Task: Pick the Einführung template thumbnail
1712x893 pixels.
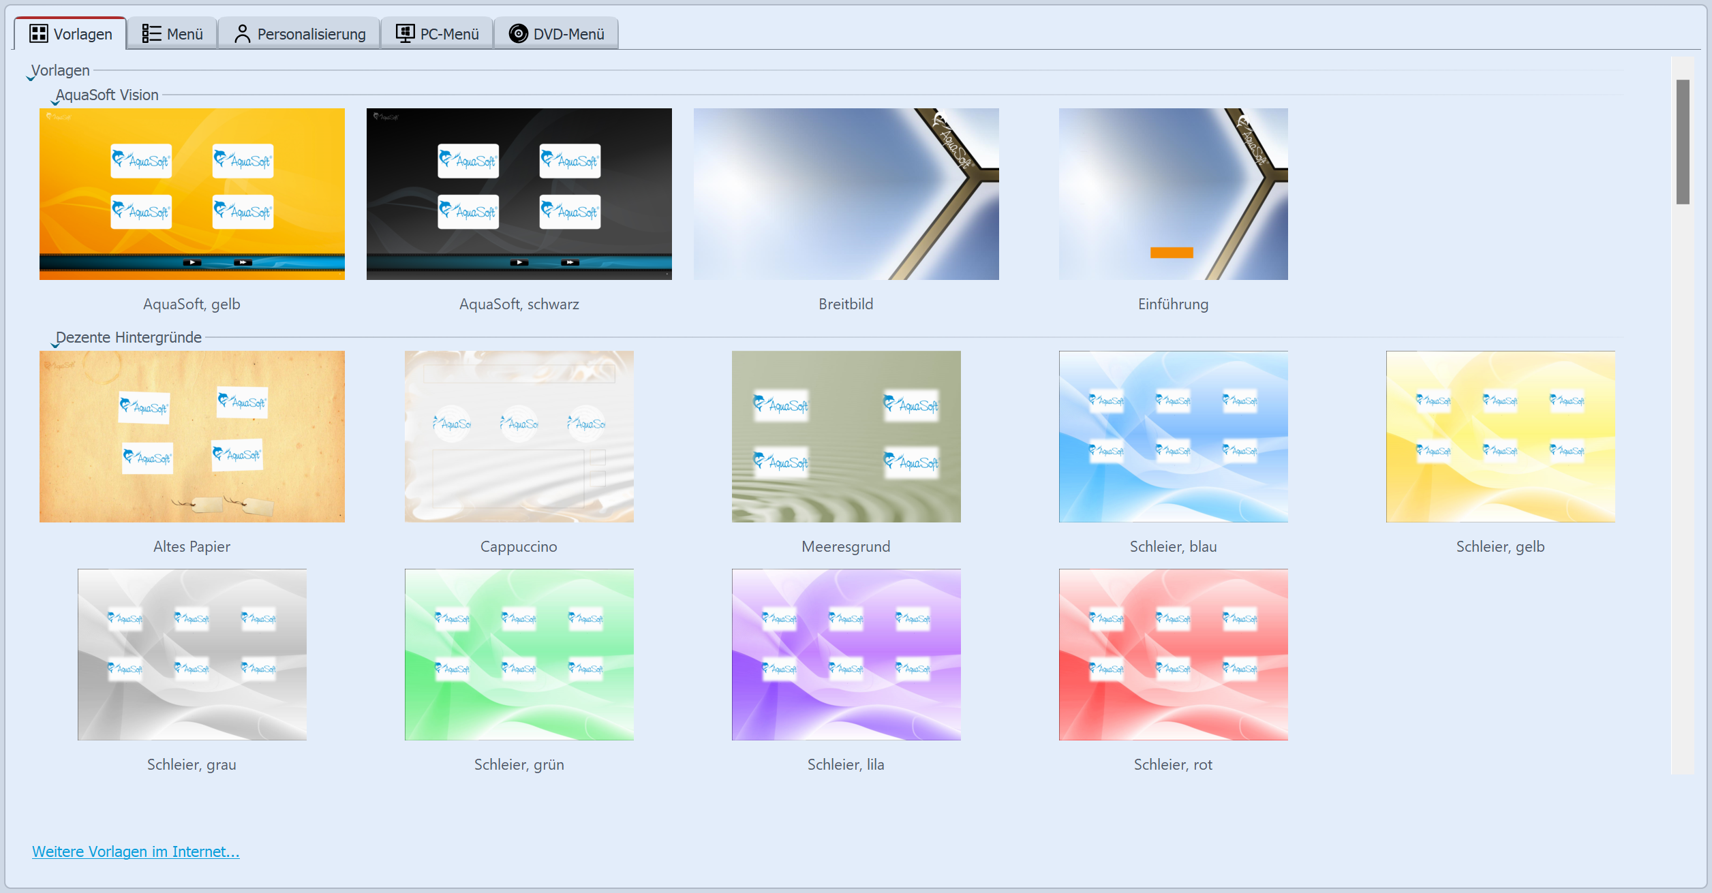Action: pyautogui.click(x=1173, y=194)
